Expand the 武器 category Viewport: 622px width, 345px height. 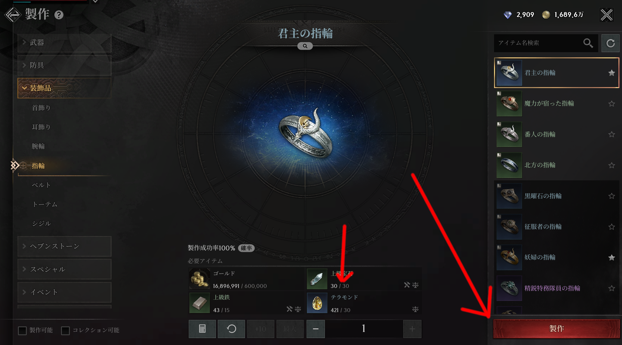[64, 43]
